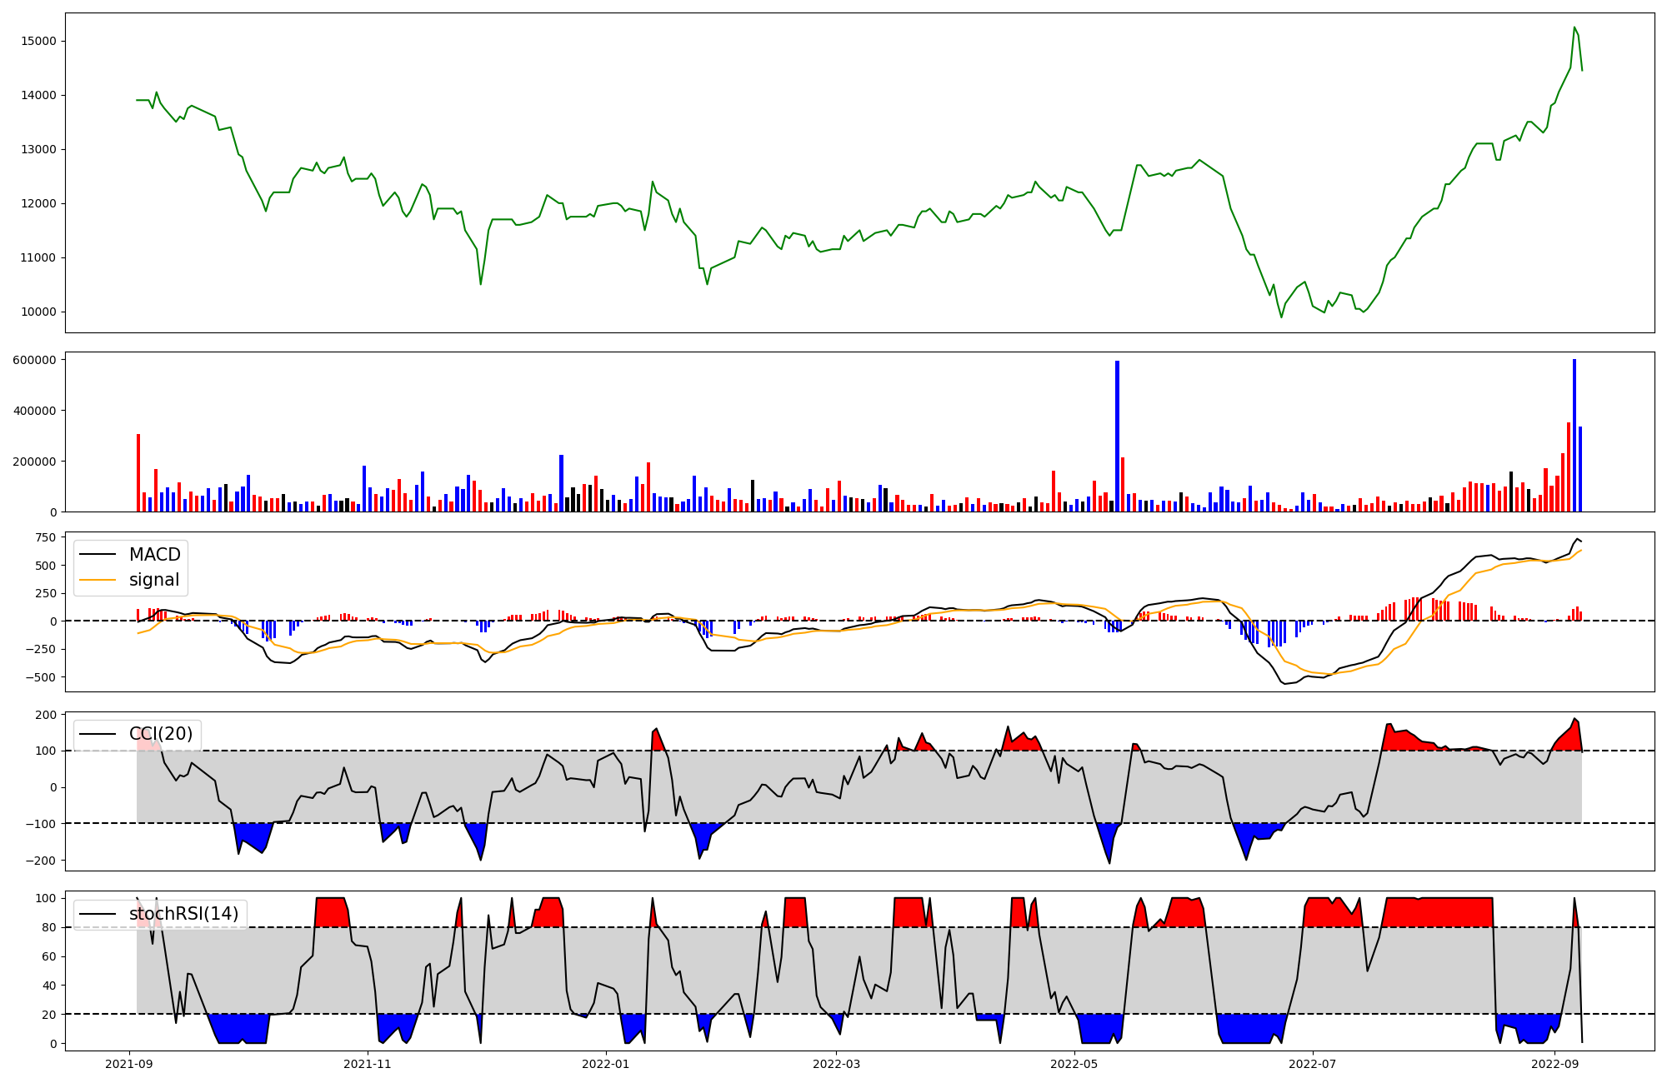Screen dimensions: 1667x1083
Task: Click the 10000 price axis tick label
Action: pos(38,312)
